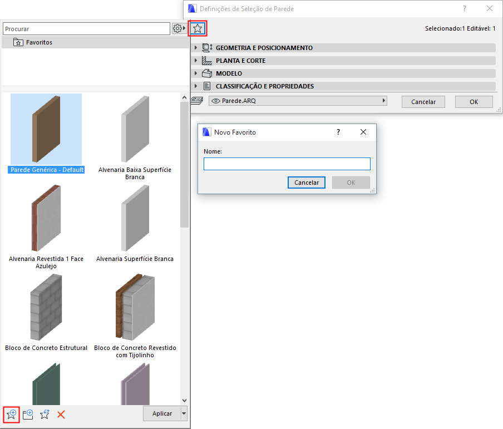Click the red X delete favorite icon
The height and width of the screenshot is (429, 503).
pyautogui.click(x=61, y=415)
